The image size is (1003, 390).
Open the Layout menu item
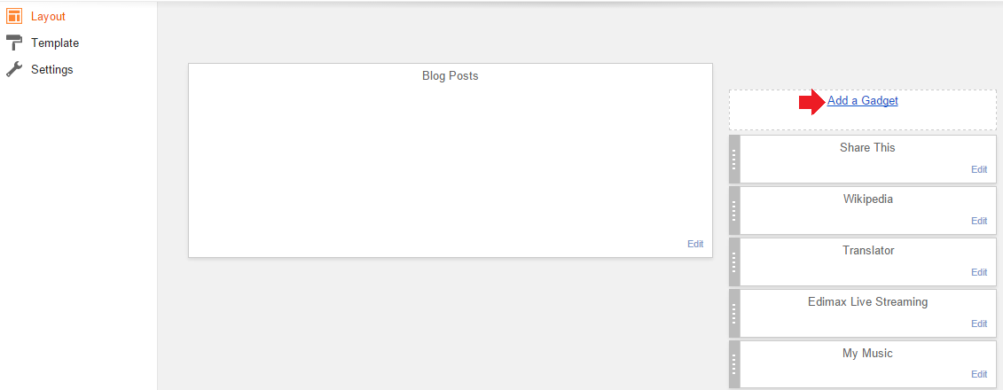coord(48,16)
